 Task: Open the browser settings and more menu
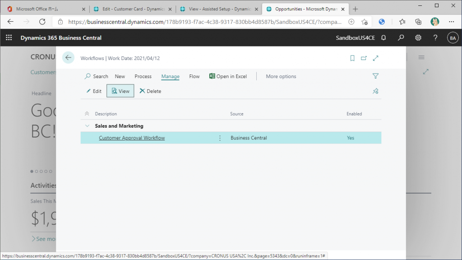[x=451, y=22]
